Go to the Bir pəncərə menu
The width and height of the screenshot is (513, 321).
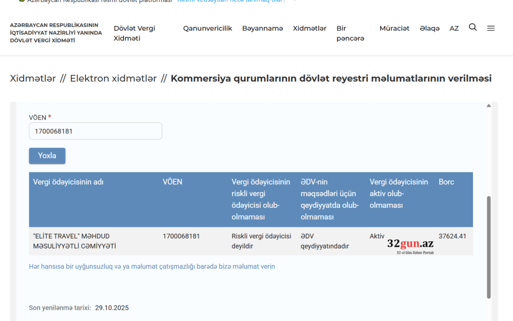[x=350, y=33]
